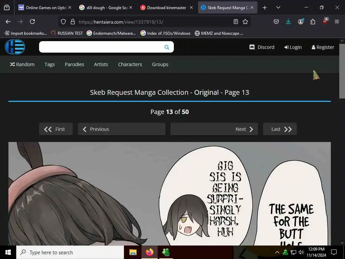Open the Groups menu item
The image size is (345, 259).
pyautogui.click(x=160, y=64)
